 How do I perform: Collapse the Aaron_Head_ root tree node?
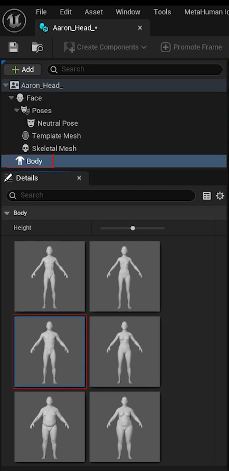click(5, 85)
